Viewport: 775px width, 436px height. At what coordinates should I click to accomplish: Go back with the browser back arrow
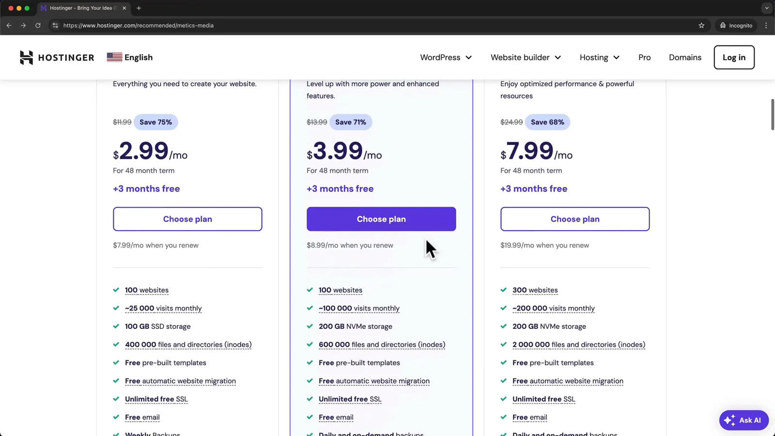(x=9, y=25)
